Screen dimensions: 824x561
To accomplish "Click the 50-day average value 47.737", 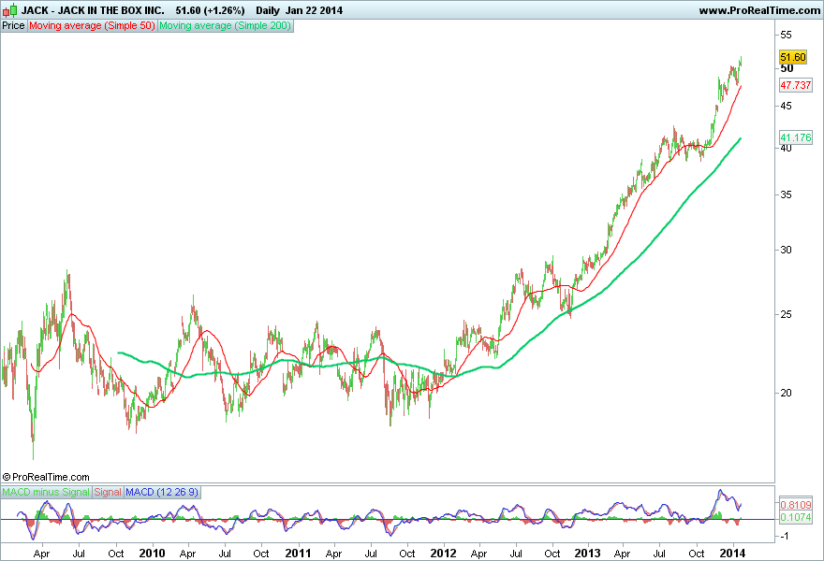I will pos(796,85).
